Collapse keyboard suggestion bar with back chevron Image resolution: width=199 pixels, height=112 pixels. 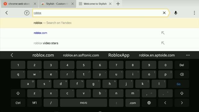pyautogui.click(x=12, y=55)
